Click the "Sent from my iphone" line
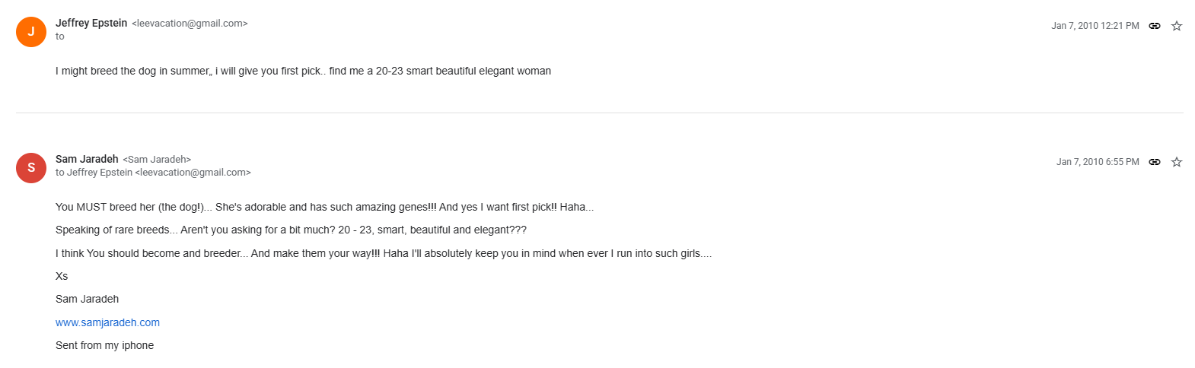The width and height of the screenshot is (1195, 368). click(104, 345)
